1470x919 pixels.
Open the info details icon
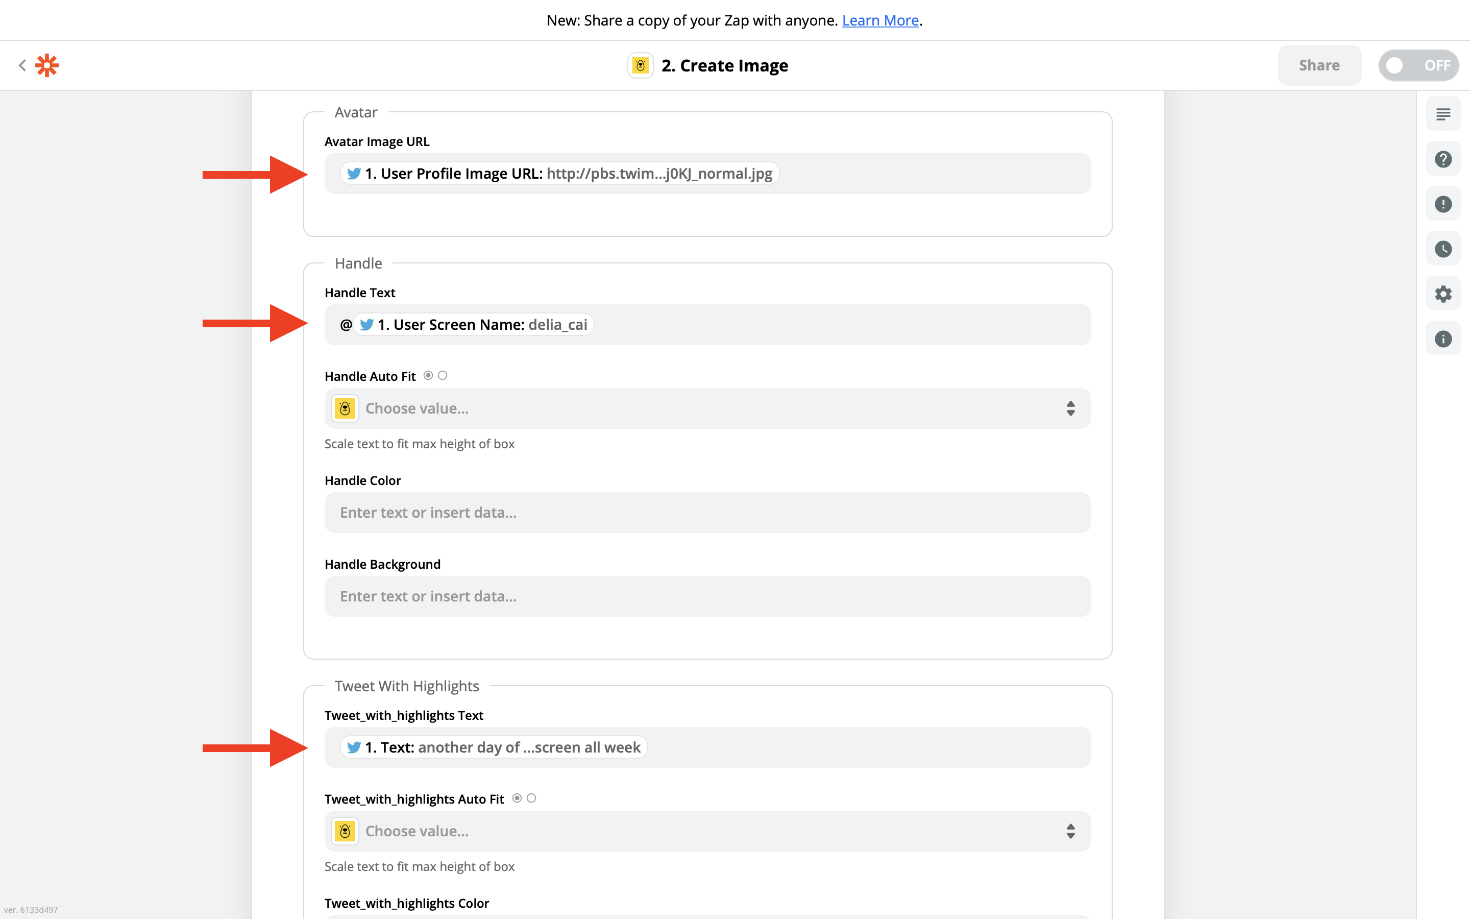click(x=1442, y=338)
